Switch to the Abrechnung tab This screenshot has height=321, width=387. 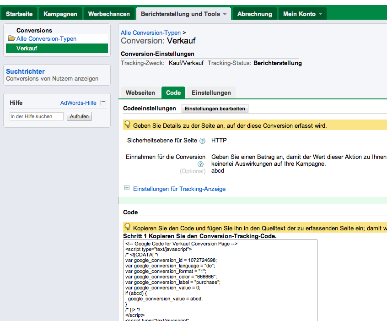click(x=255, y=14)
